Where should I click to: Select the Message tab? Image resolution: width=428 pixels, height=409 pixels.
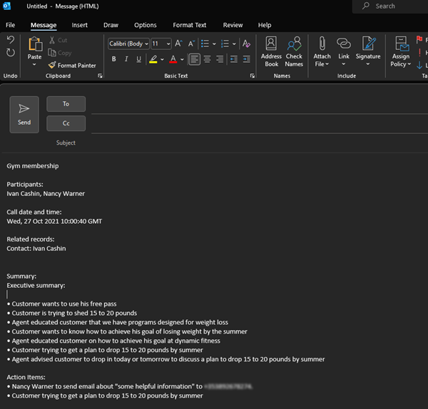tap(44, 25)
